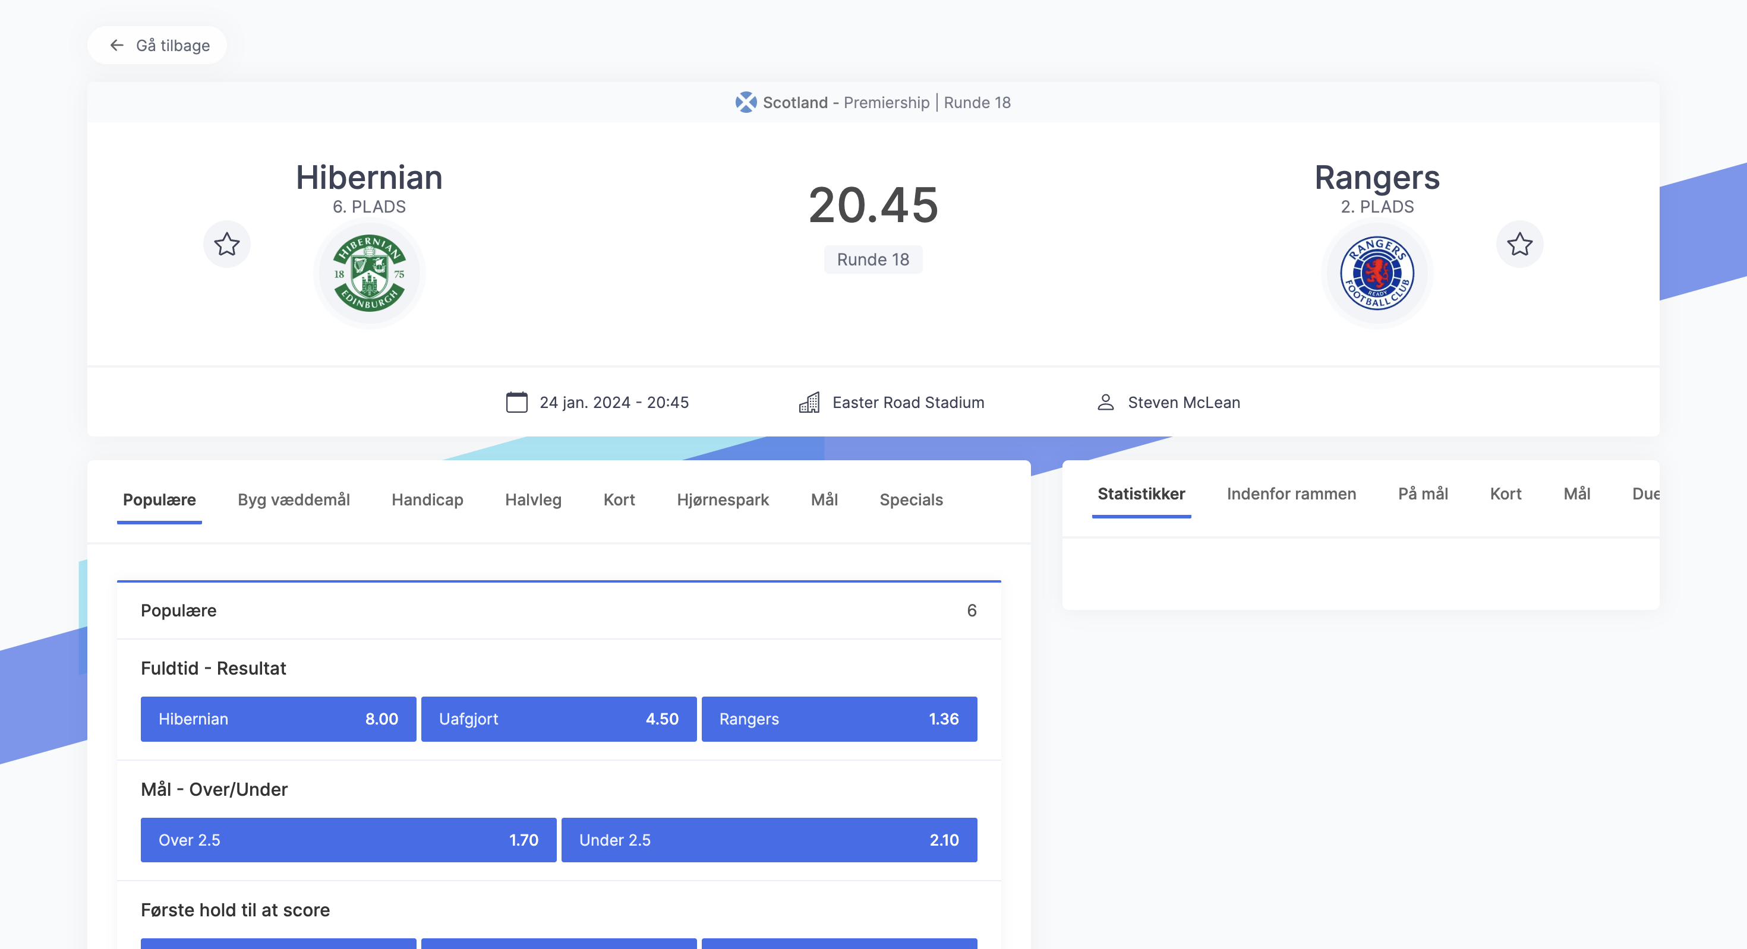Show the På mål statistics tab
The width and height of the screenshot is (1747, 949).
(1422, 494)
